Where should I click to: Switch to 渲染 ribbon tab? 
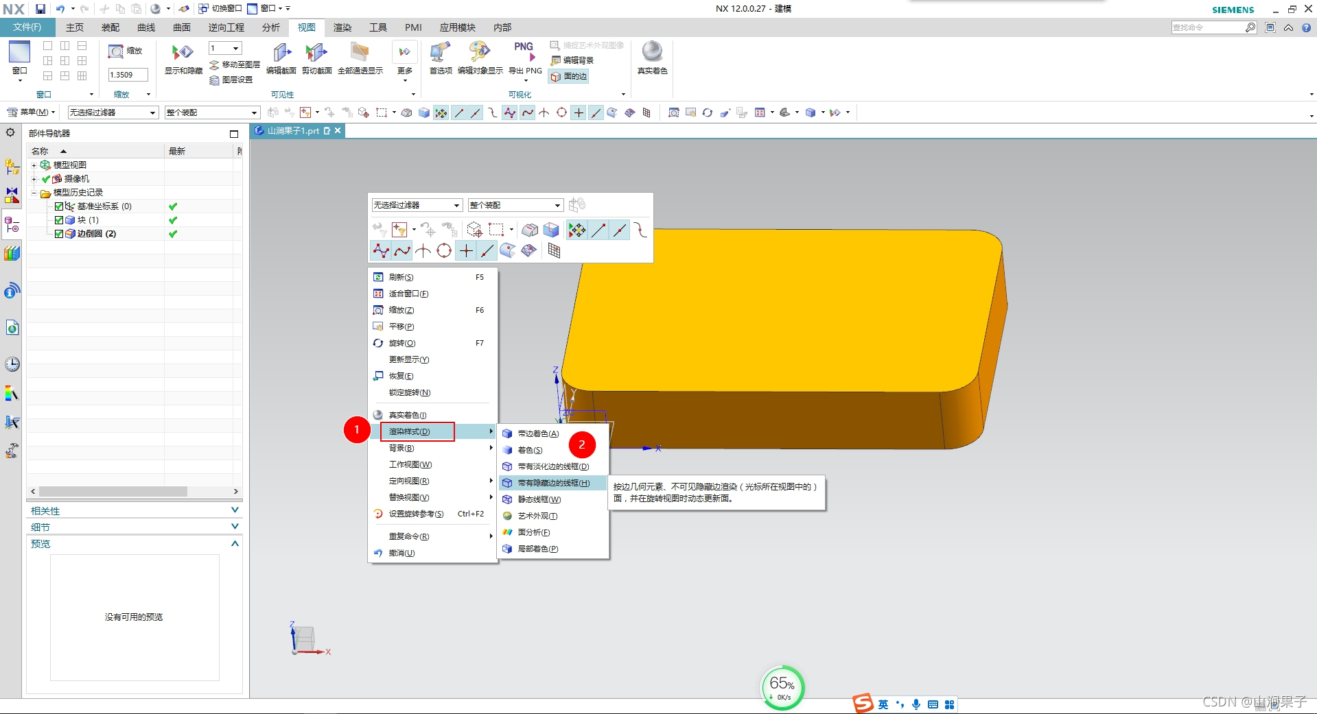tap(342, 27)
